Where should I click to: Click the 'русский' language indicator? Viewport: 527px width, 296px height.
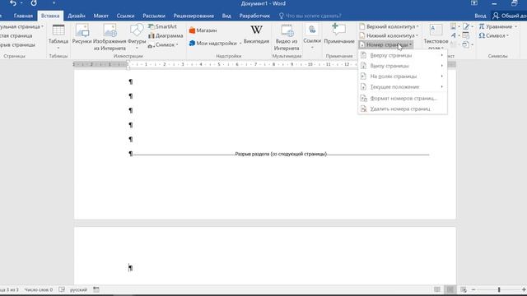[78, 289]
